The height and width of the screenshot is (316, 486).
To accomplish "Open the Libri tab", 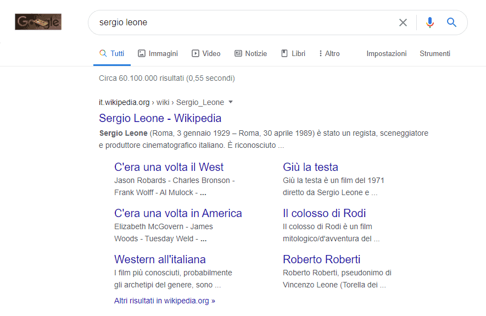I will coord(293,54).
